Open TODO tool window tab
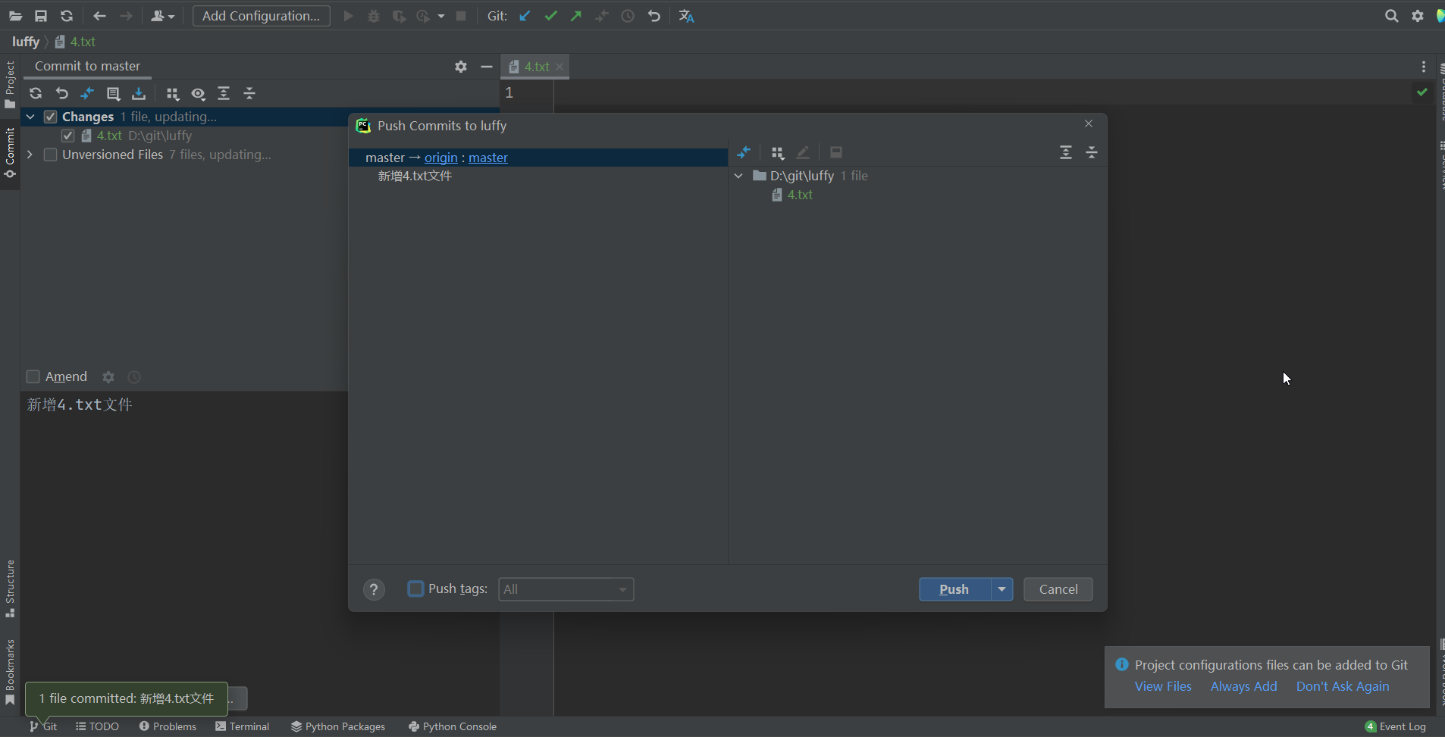This screenshot has width=1445, height=737. [x=97, y=726]
